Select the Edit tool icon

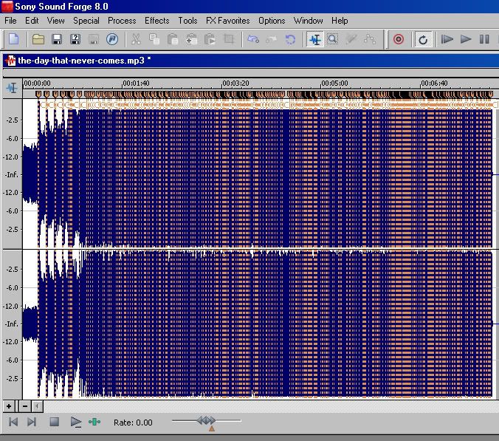click(315, 39)
